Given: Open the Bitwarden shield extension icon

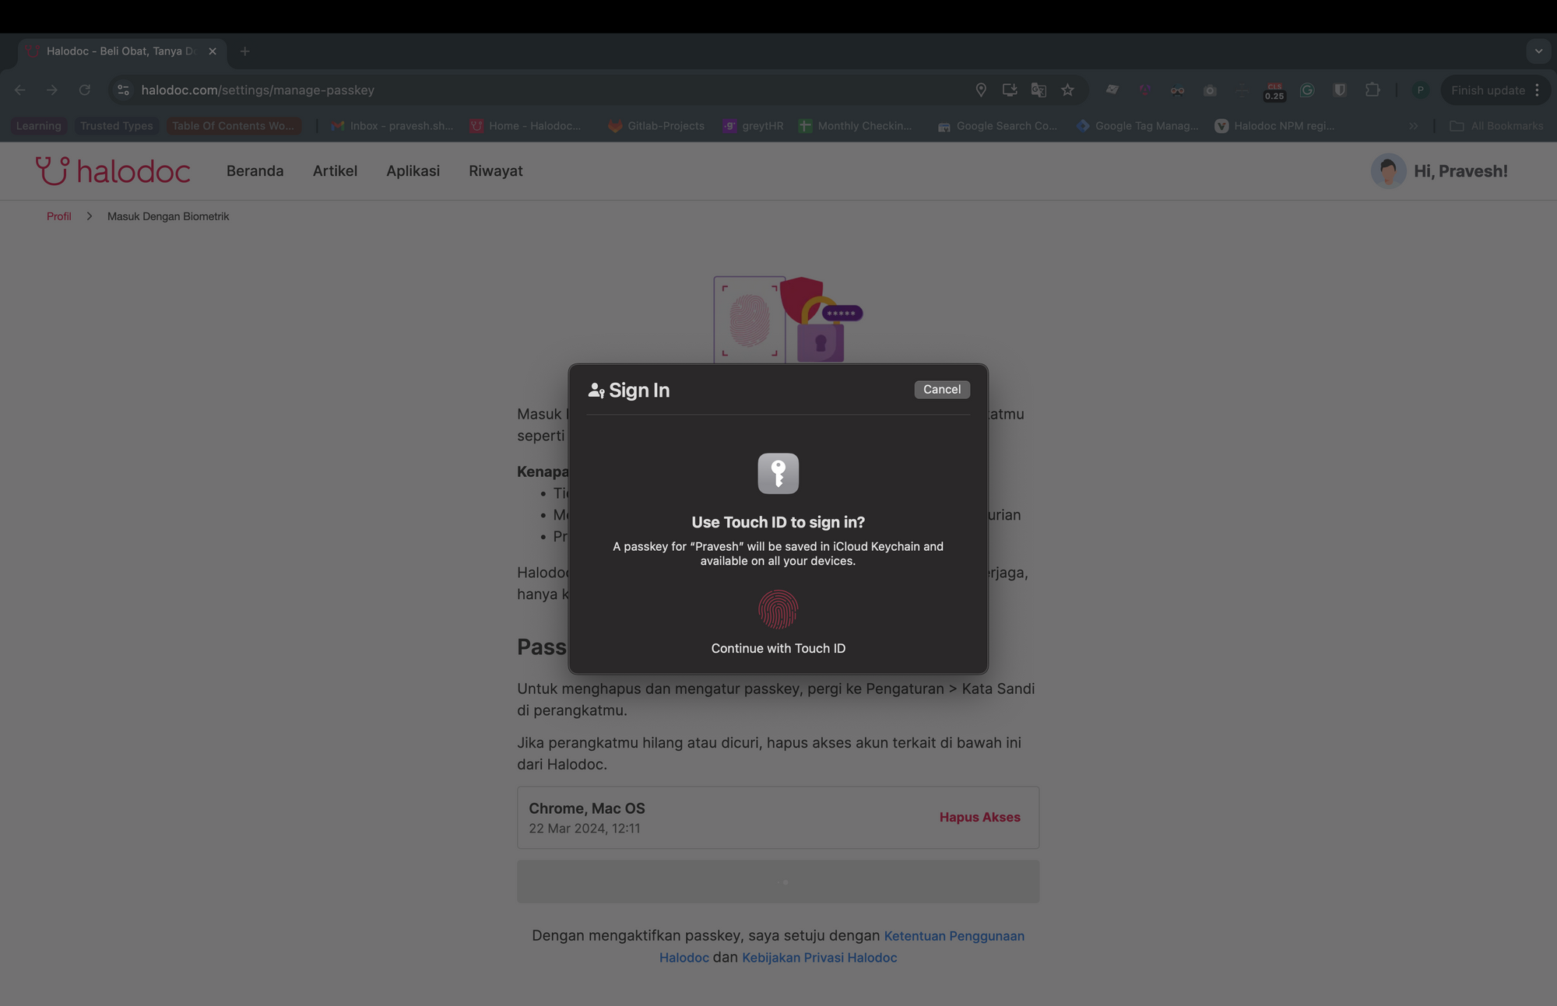Looking at the screenshot, I should coord(1340,90).
